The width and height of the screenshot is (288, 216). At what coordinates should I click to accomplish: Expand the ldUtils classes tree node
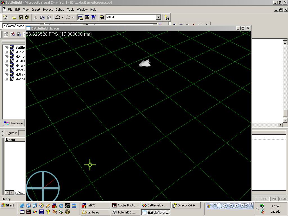click(x=6, y=75)
